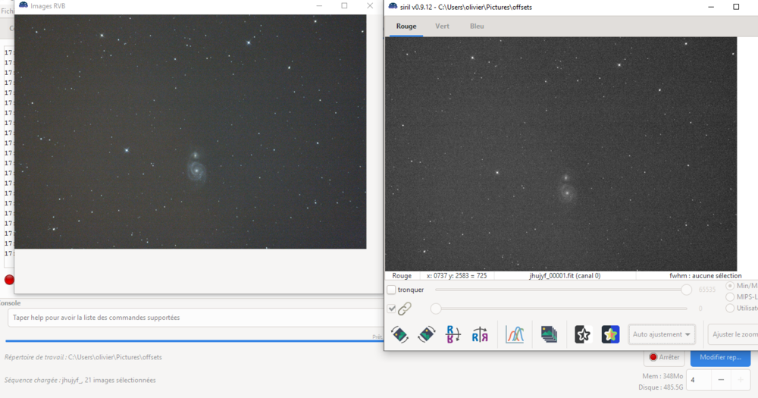Switch to the Vert channel tab
The width and height of the screenshot is (758, 398).
[442, 26]
